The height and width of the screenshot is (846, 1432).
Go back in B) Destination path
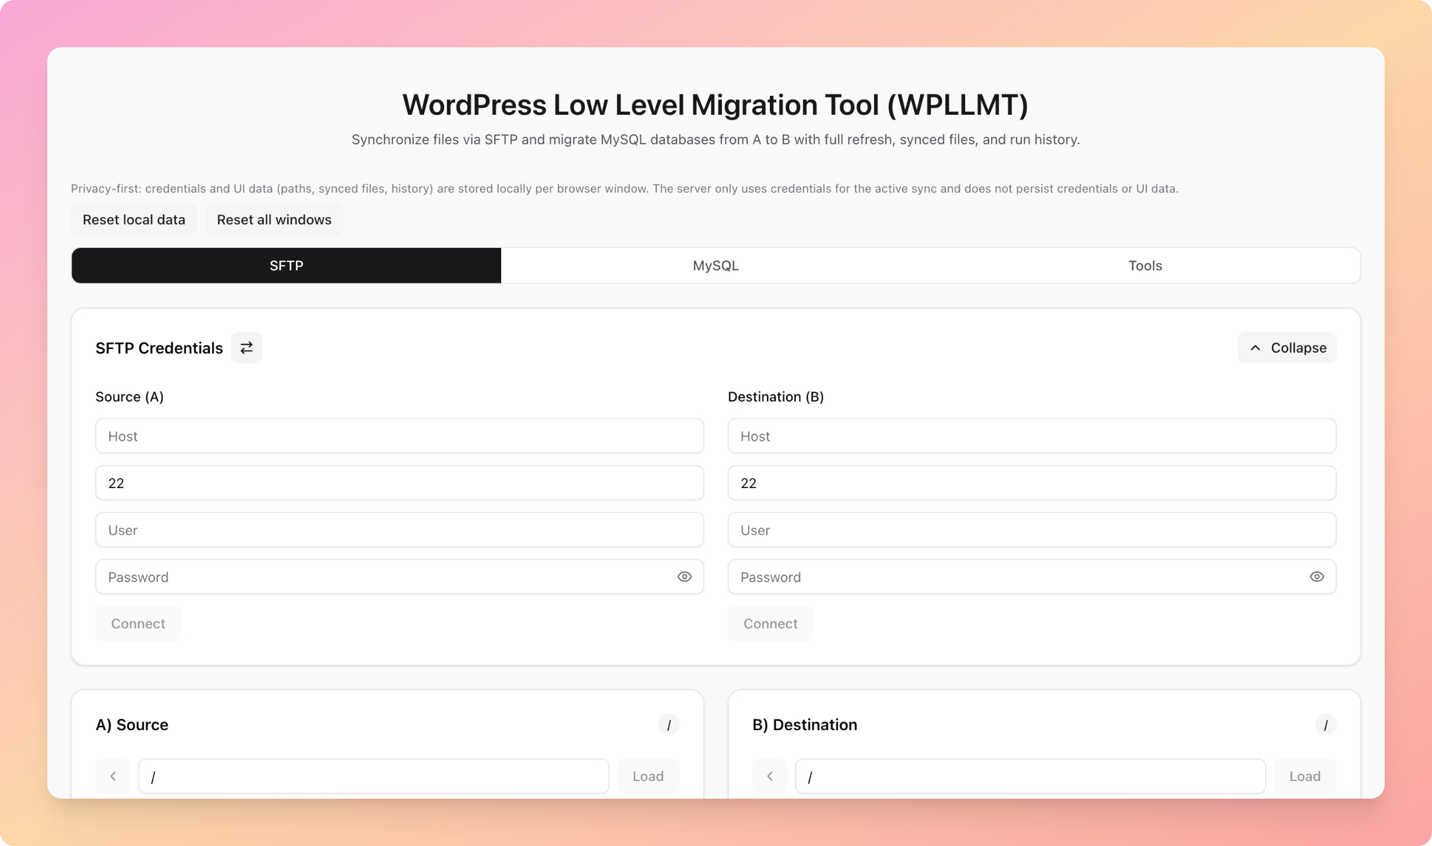[x=770, y=776]
